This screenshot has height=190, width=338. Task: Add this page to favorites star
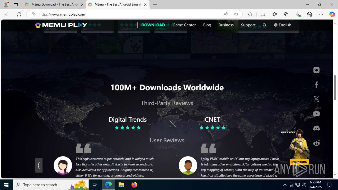point(236,14)
